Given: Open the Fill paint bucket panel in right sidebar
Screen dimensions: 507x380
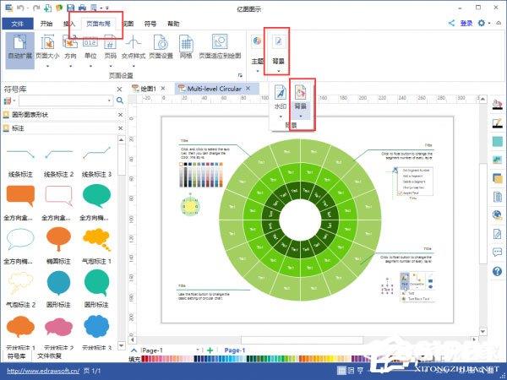Looking at the screenshot, I should click(497, 105).
